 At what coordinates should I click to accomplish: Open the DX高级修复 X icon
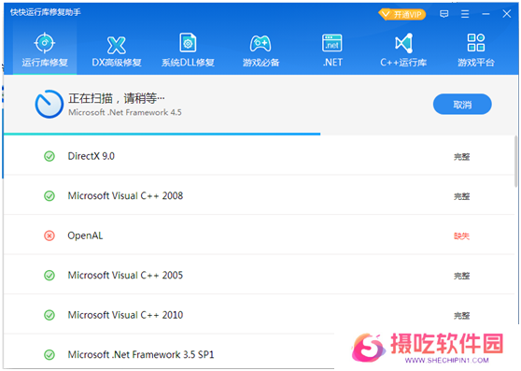point(117,45)
